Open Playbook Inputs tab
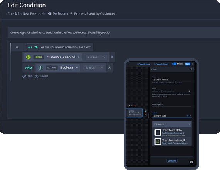Screen dimensions: 220x170 tap(144, 64)
